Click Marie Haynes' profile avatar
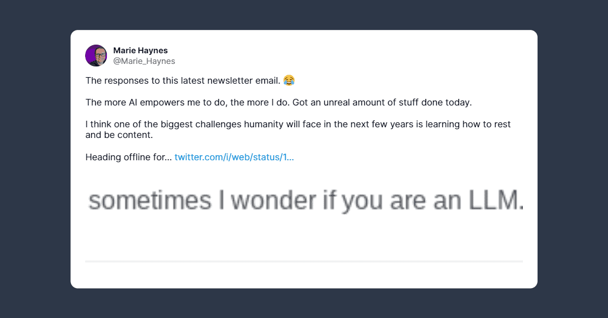 96,56
